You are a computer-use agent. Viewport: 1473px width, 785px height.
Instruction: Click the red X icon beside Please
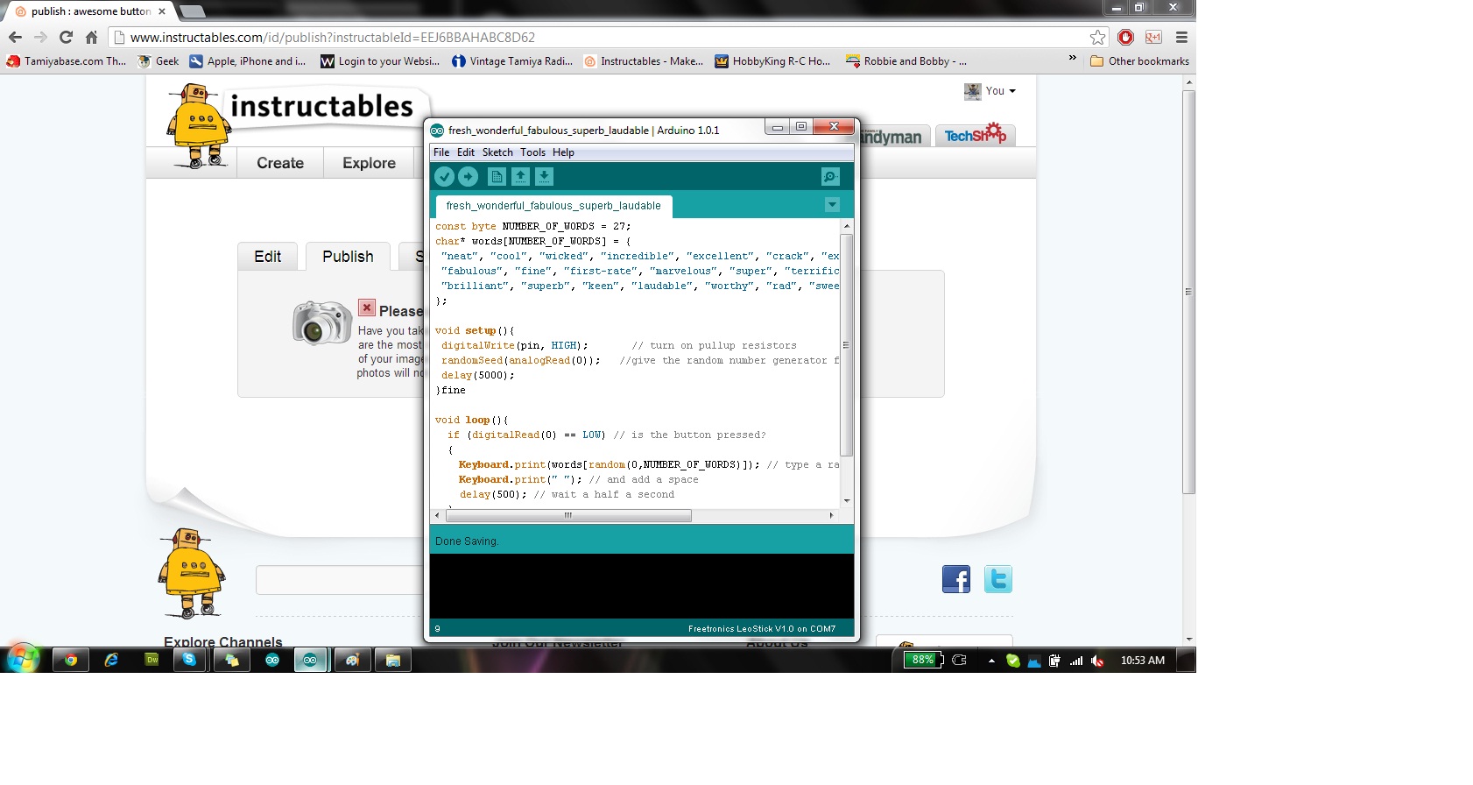click(x=367, y=308)
